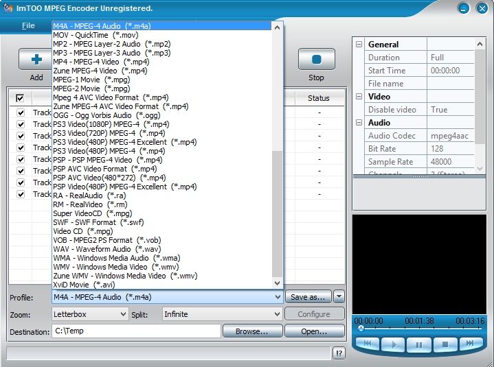Click the Duration value Full
This screenshot has height=367, width=494.
point(450,58)
